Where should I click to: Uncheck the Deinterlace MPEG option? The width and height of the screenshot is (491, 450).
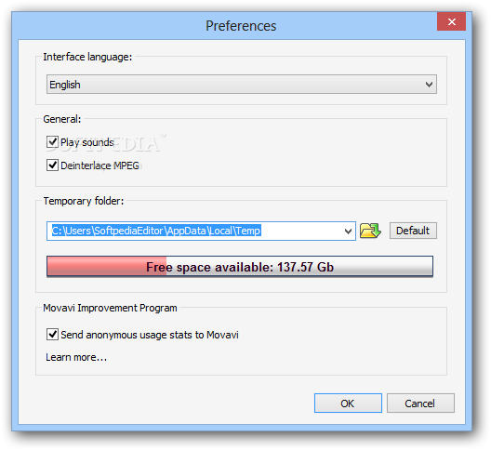pyautogui.click(x=52, y=165)
